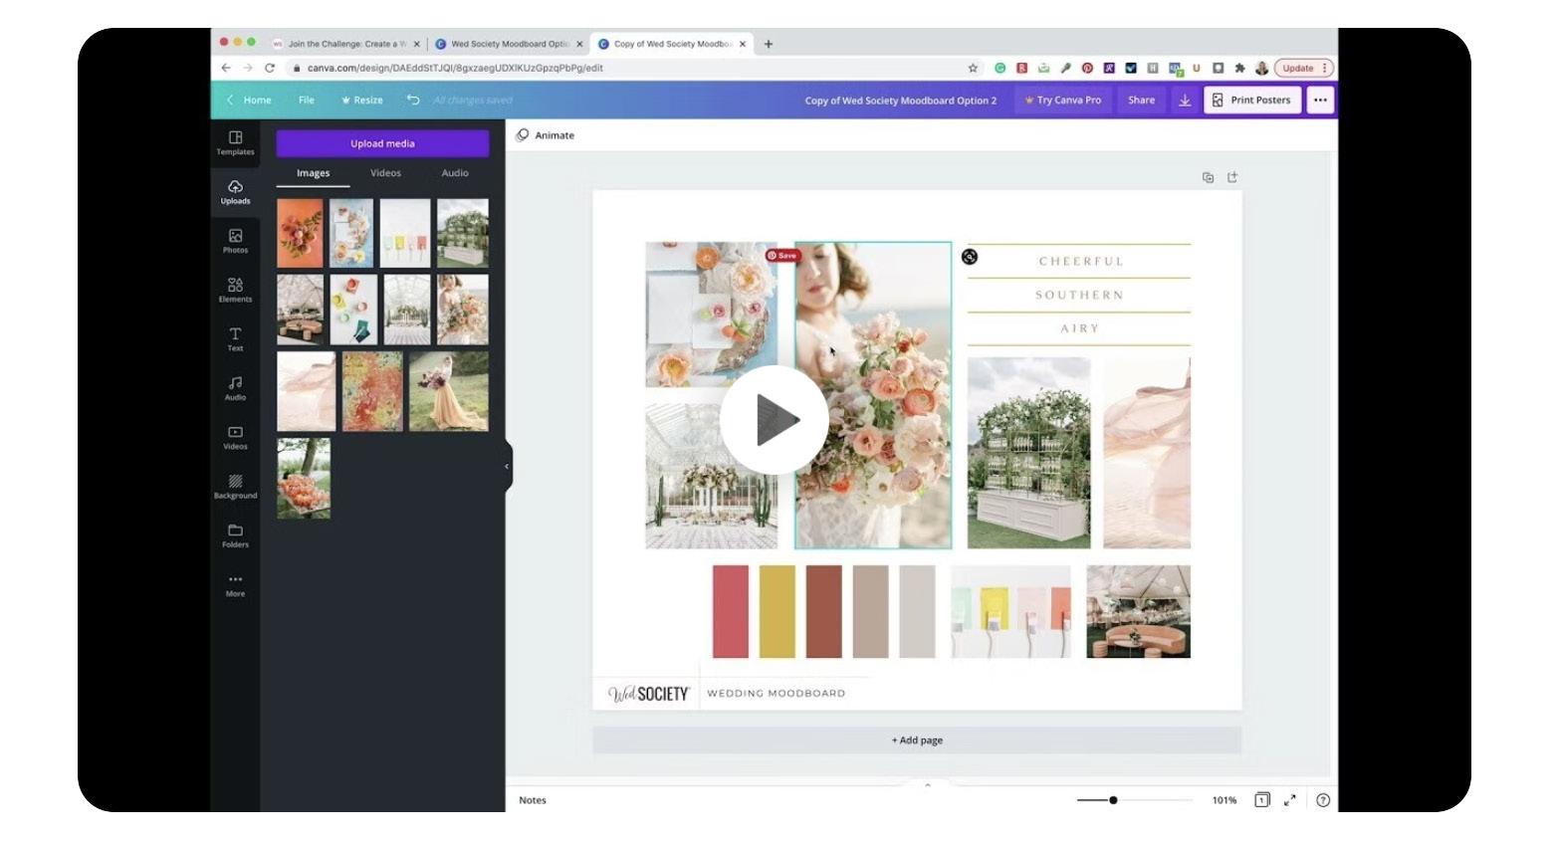
Task: Open the Audio panel in the sidebar
Action: [235, 388]
